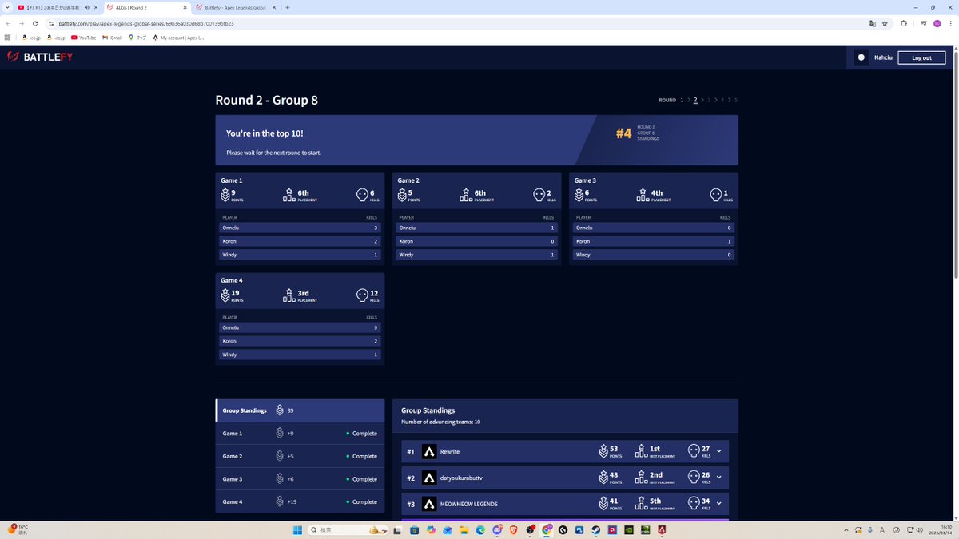Close the YouTube tab

(94, 7)
